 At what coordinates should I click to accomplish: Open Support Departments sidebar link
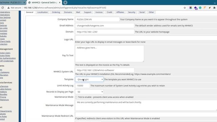click(6, 111)
